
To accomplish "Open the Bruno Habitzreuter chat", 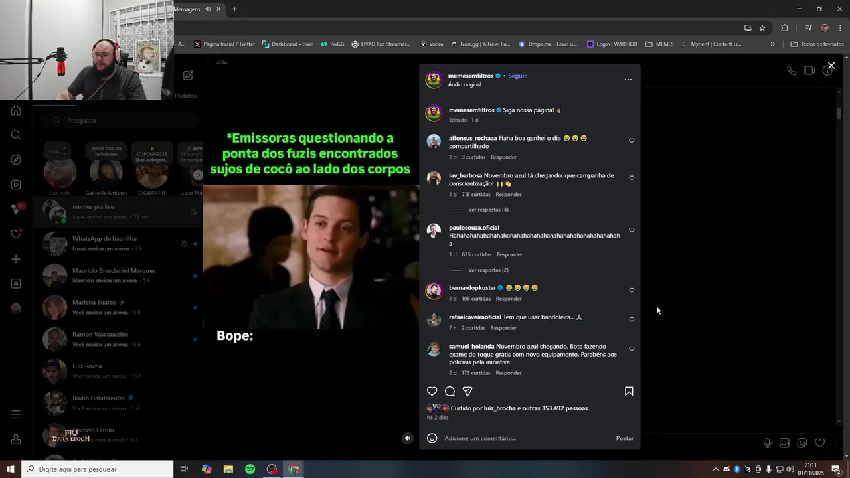I will pyautogui.click(x=118, y=403).
